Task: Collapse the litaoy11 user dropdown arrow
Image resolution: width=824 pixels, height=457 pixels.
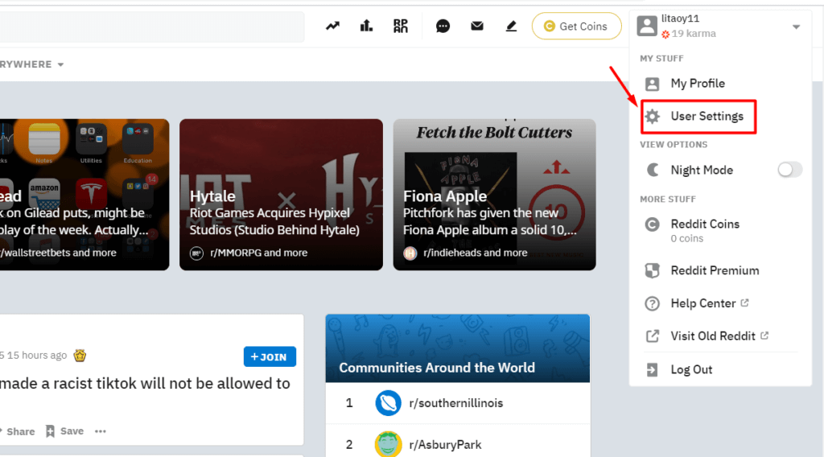Action: tap(796, 27)
